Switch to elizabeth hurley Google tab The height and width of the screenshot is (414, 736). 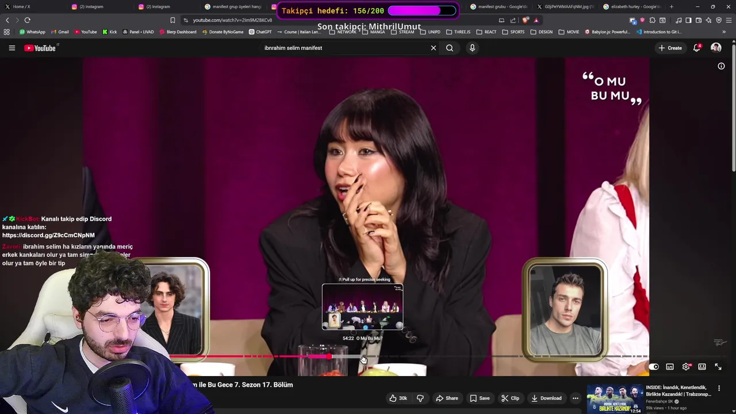[631, 6]
